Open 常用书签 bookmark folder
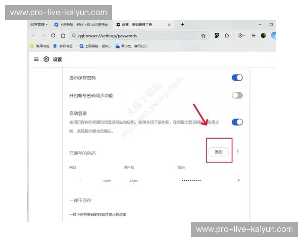This screenshot has width=303, height=242. point(40,46)
